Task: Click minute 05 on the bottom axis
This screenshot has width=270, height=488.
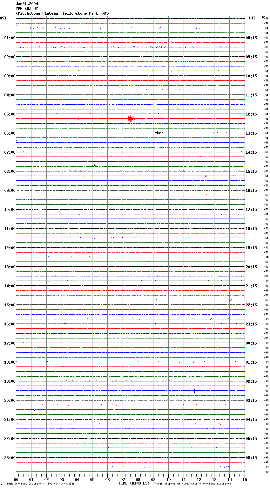Action: click(92, 479)
